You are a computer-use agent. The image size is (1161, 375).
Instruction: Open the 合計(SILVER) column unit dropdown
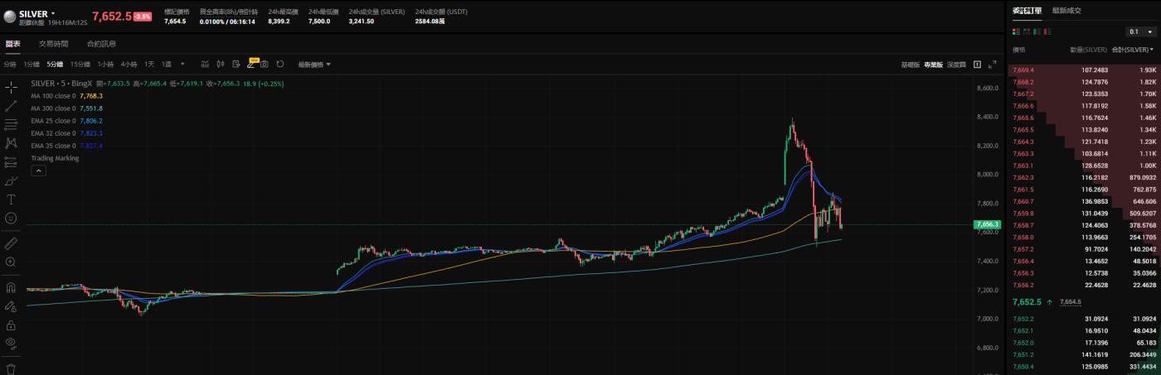point(1133,50)
